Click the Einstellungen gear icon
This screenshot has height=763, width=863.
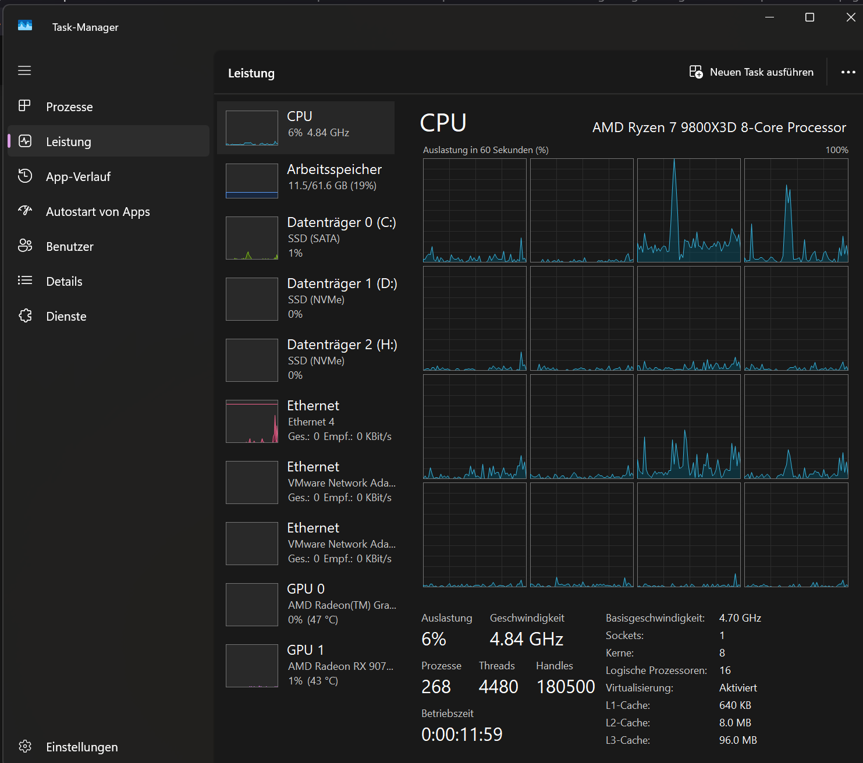25,746
